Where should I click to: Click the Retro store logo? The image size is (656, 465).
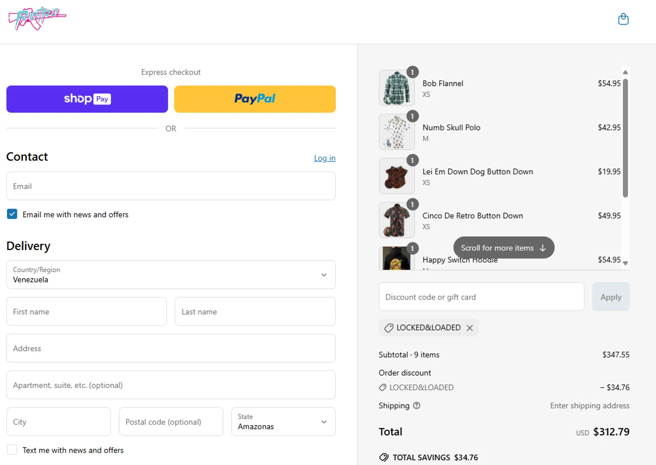point(37,18)
